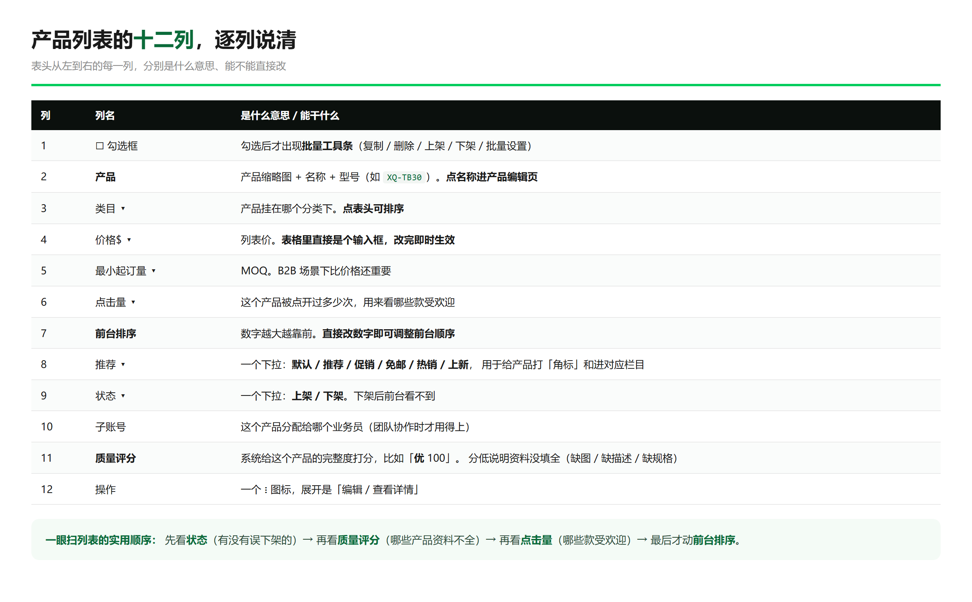Click the bold text 批量工具条

click(x=327, y=146)
